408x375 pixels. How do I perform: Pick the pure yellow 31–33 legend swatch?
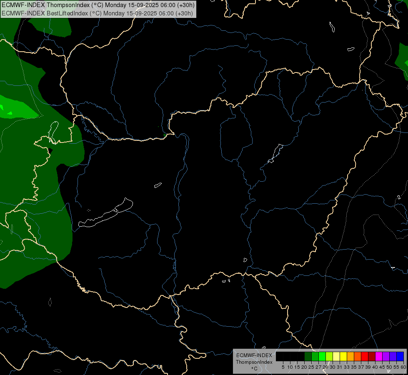click(x=343, y=356)
